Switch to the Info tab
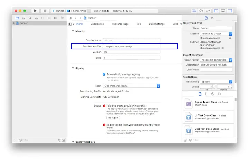The width and height of the screenshot is (249, 160). pos(139,24)
